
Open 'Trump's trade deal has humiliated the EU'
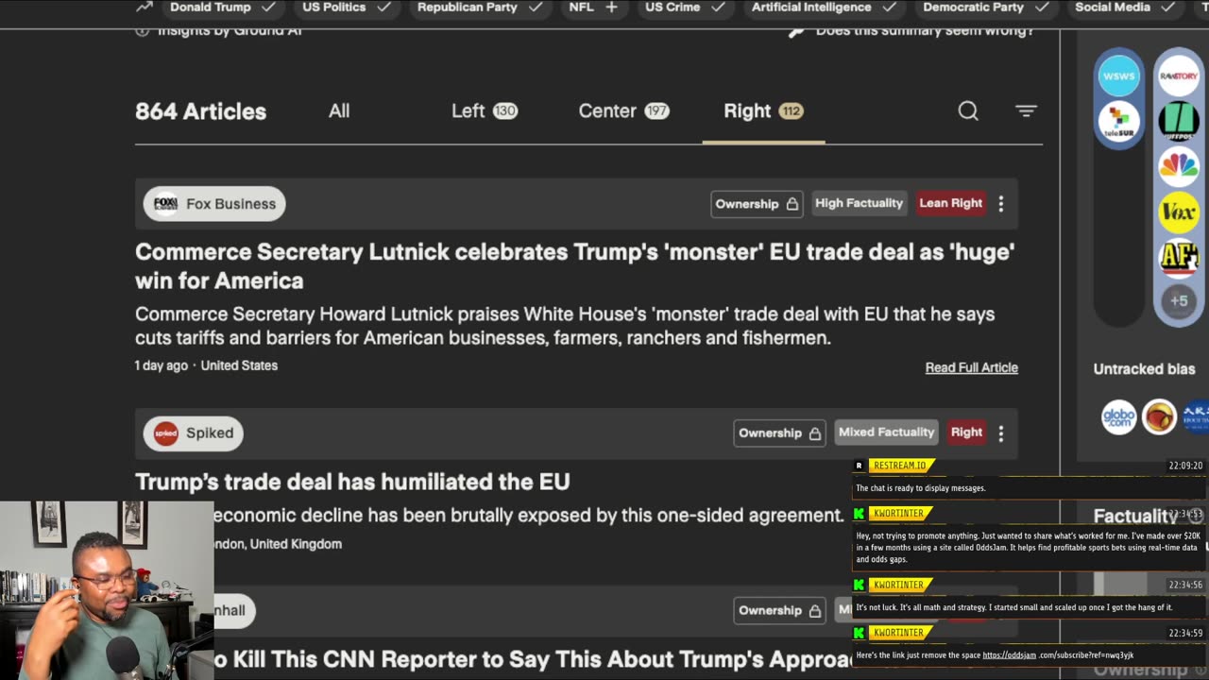[352, 482]
